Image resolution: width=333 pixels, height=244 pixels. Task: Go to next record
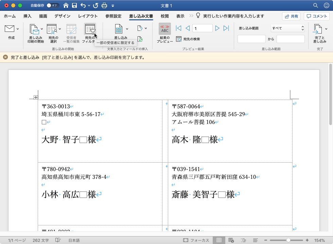click(217, 28)
